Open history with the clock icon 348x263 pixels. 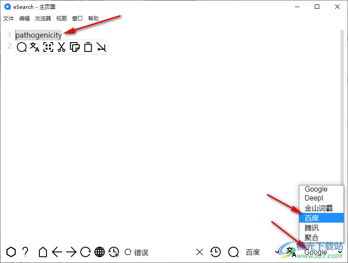coord(216,252)
